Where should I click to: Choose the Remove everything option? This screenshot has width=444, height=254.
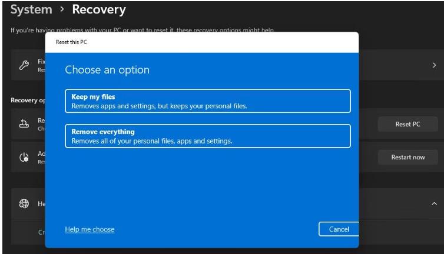(208, 136)
